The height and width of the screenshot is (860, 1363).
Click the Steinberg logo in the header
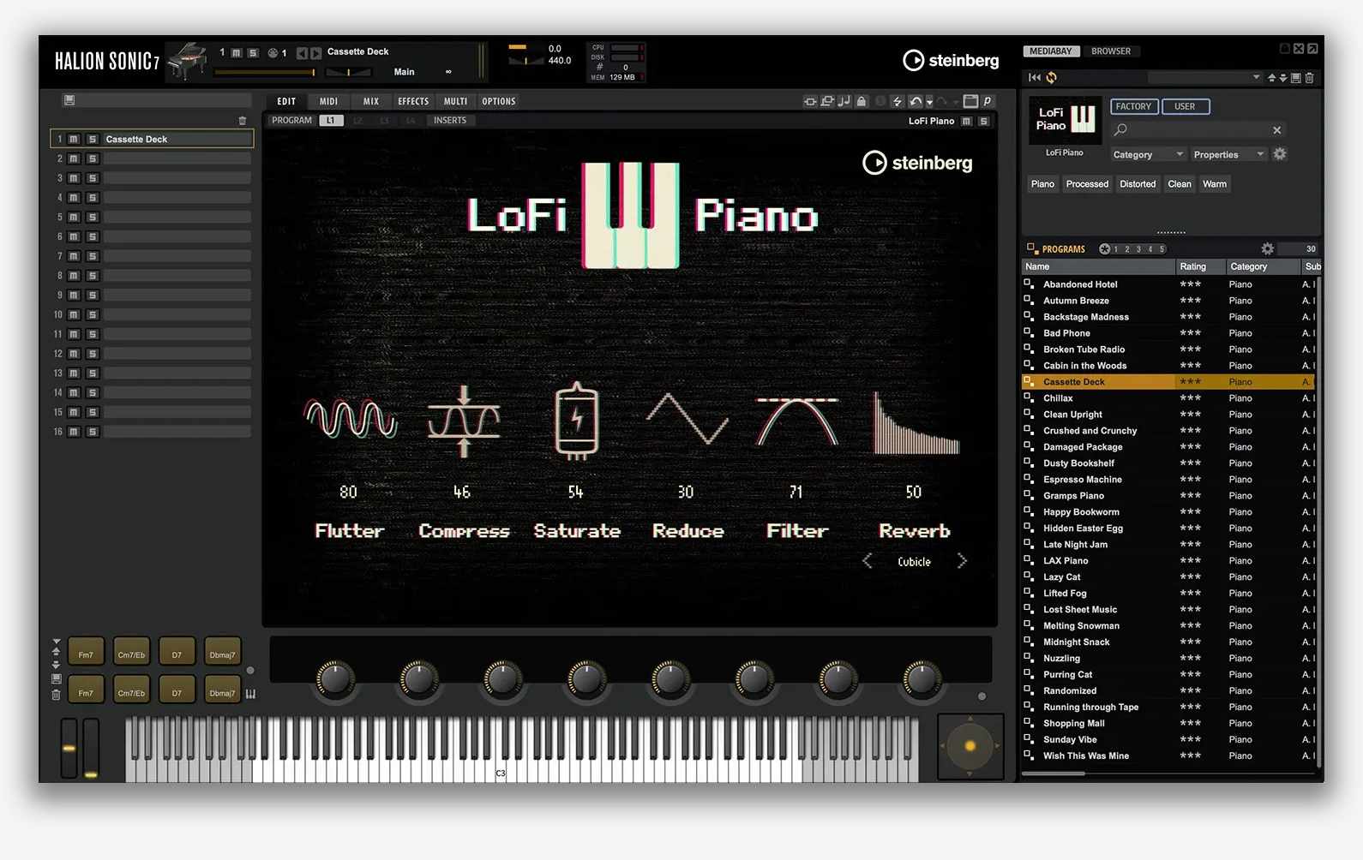coord(951,60)
